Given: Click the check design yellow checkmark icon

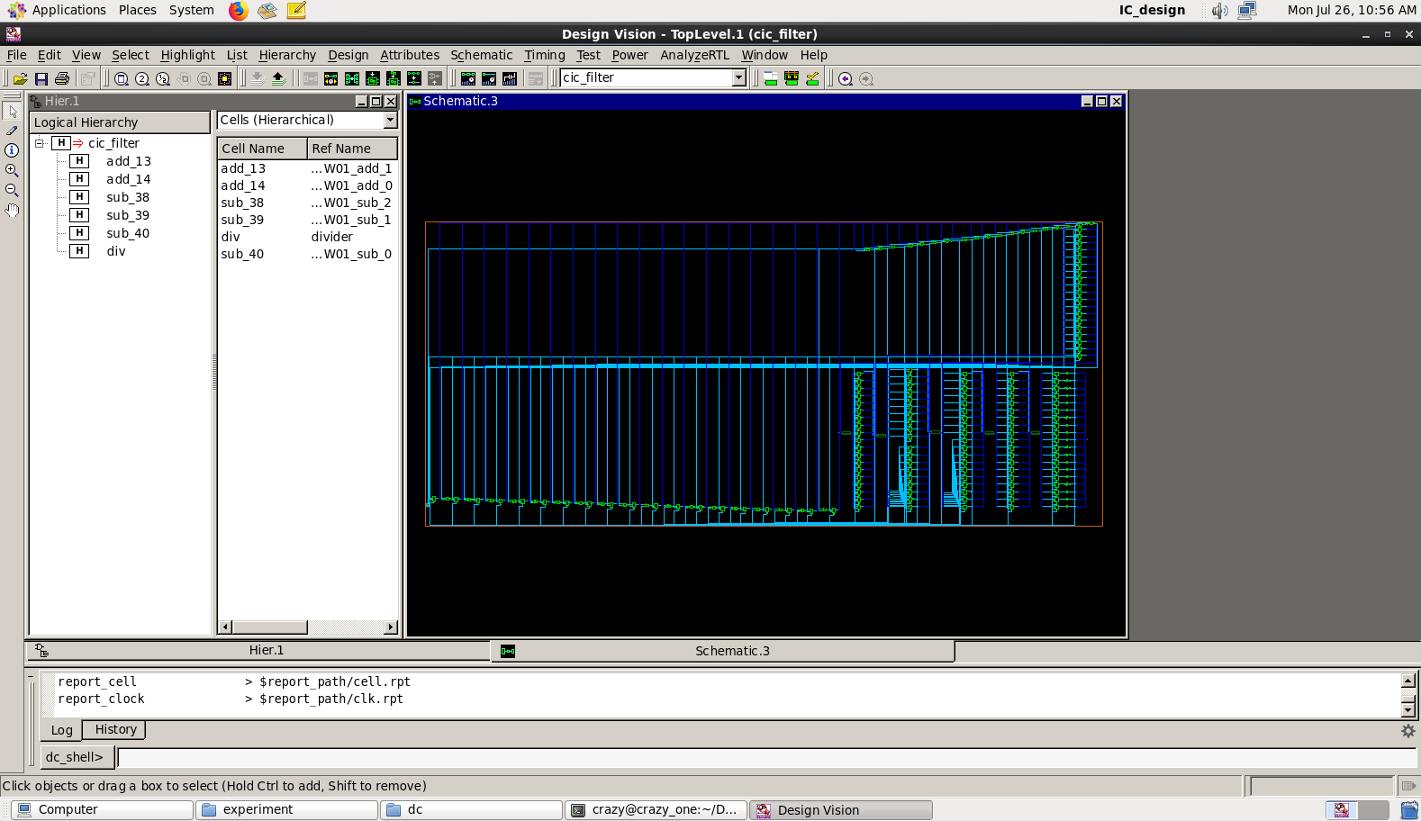Looking at the screenshot, I should [812, 78].
